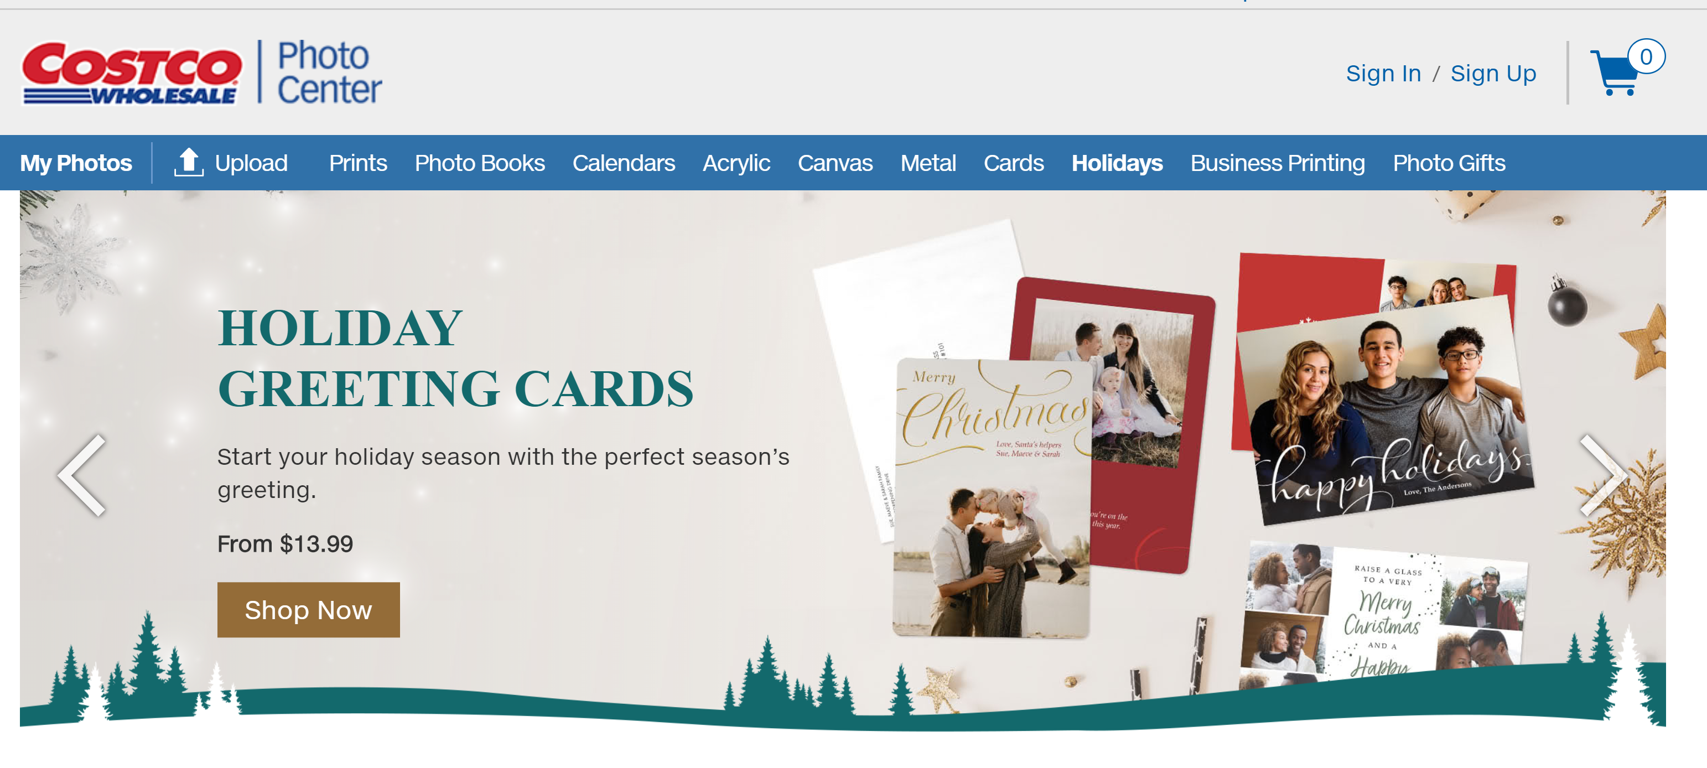This screenshot has width=1707, height=768.
Task: Open the Cards navigation item
Action: (x=1013, y=163)
